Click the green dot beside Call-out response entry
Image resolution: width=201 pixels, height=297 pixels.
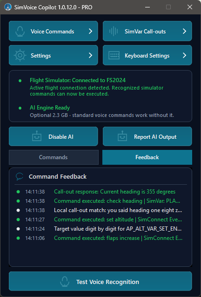(x=18, y=192)
